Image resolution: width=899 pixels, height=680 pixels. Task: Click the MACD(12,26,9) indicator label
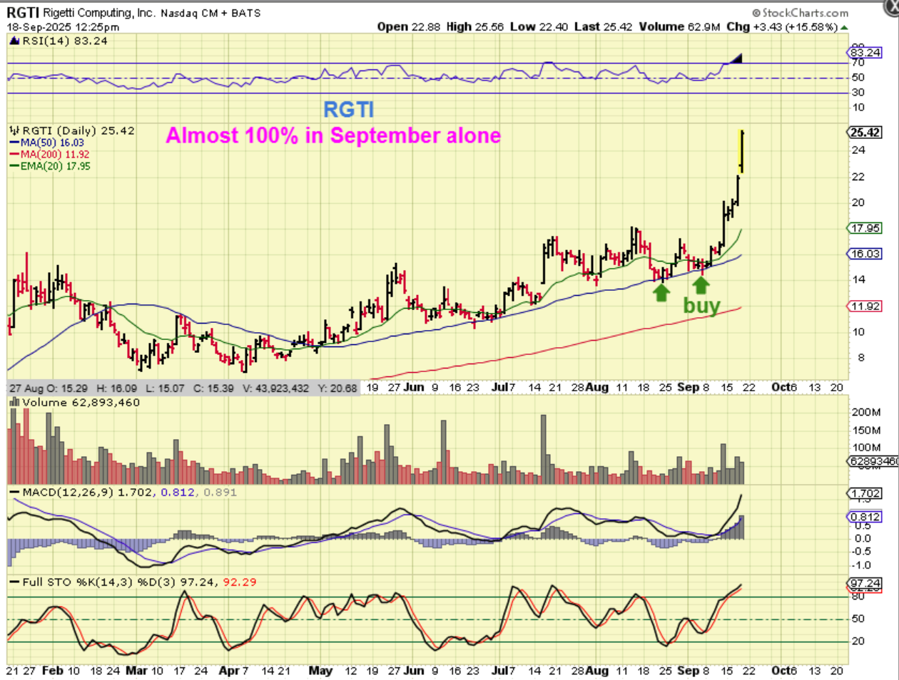click(67, 493)
